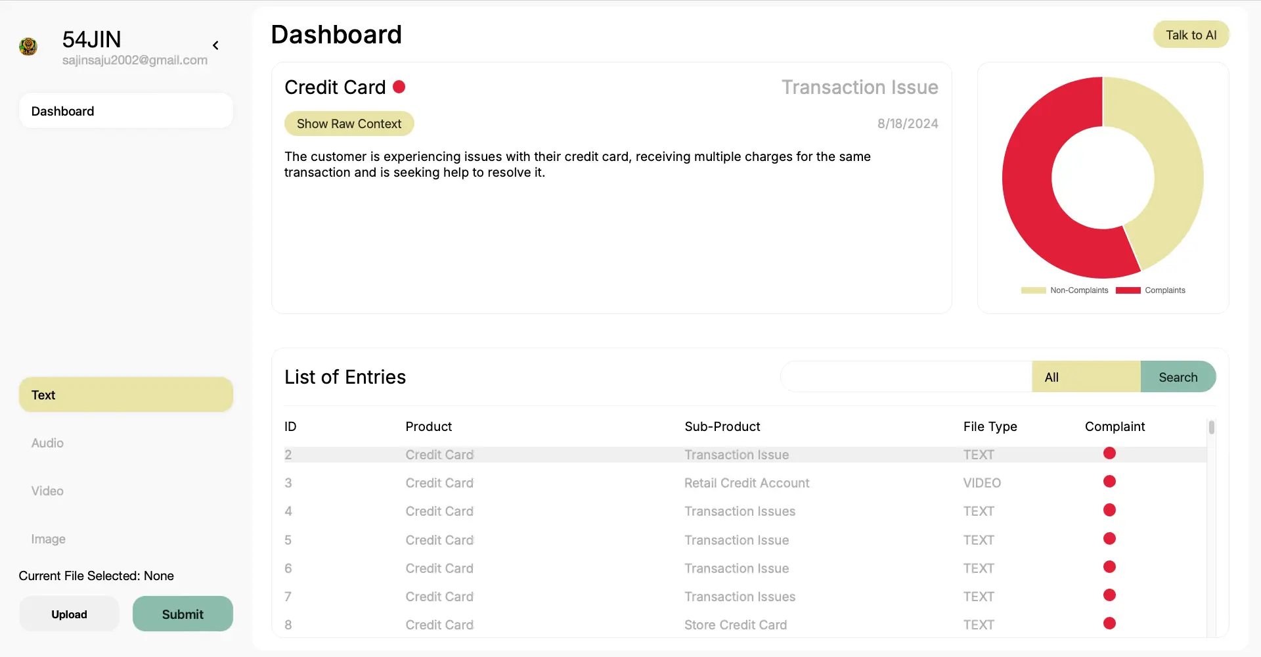Viewport: 1261px width, 657px height.
Task: Switch to the Video input type
Action: [47, 491]
